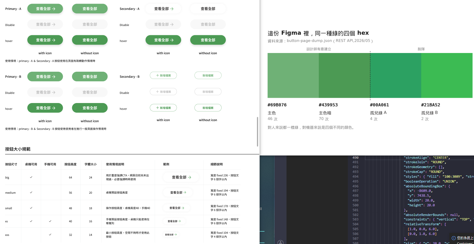
Task: Click Secondary-B 新增檔案 button without icon
Action: 208,75
